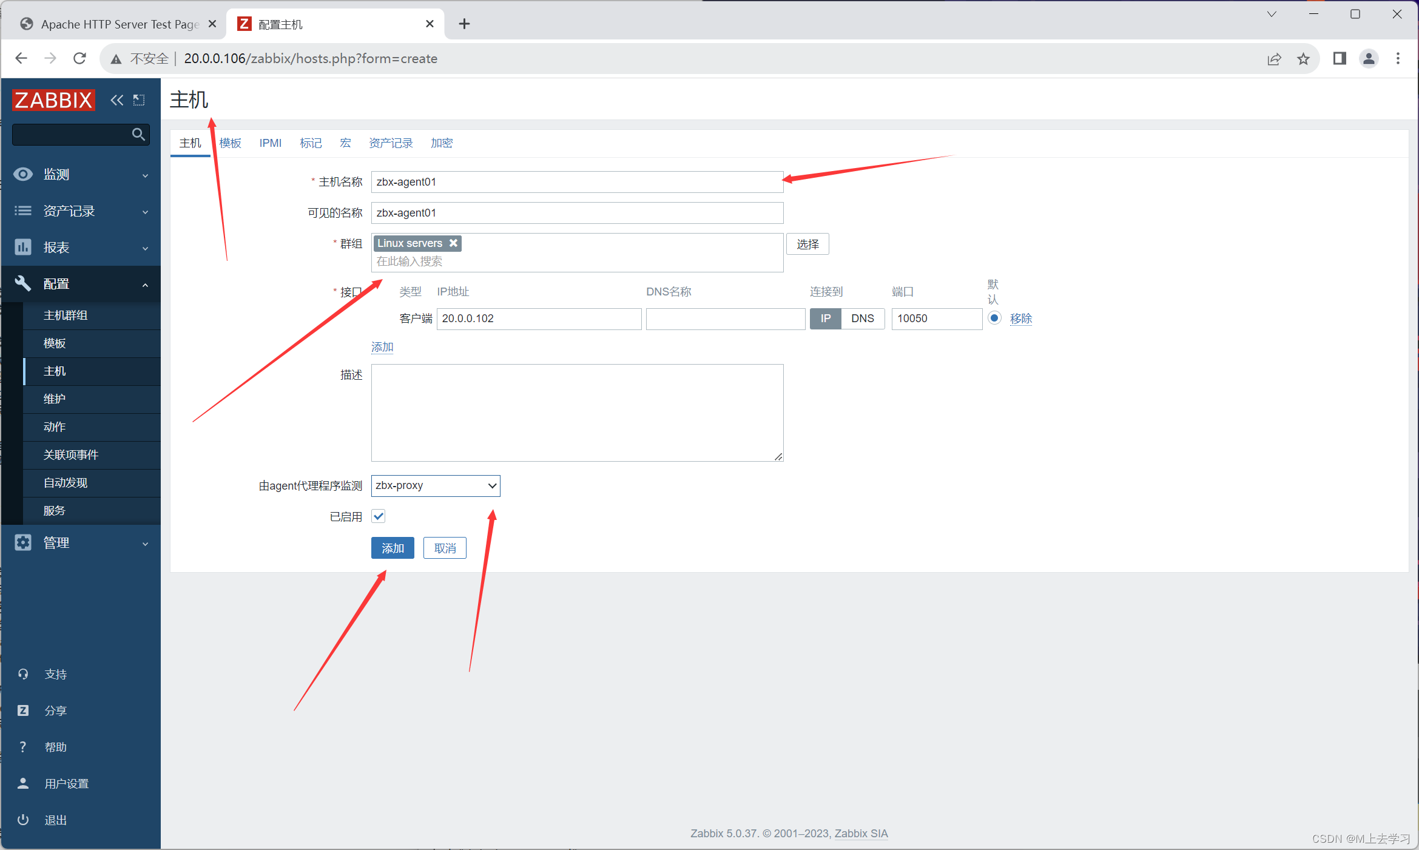1419x850 pixels.
Task: Toggle the sidebar hide icon
Action: pos(139,100)
